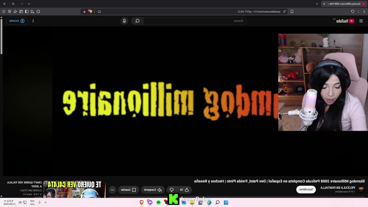This screenshot has height=207, width=368.
Task: Dislike the video with thumbs down
Action: click(x=172, y=190)
